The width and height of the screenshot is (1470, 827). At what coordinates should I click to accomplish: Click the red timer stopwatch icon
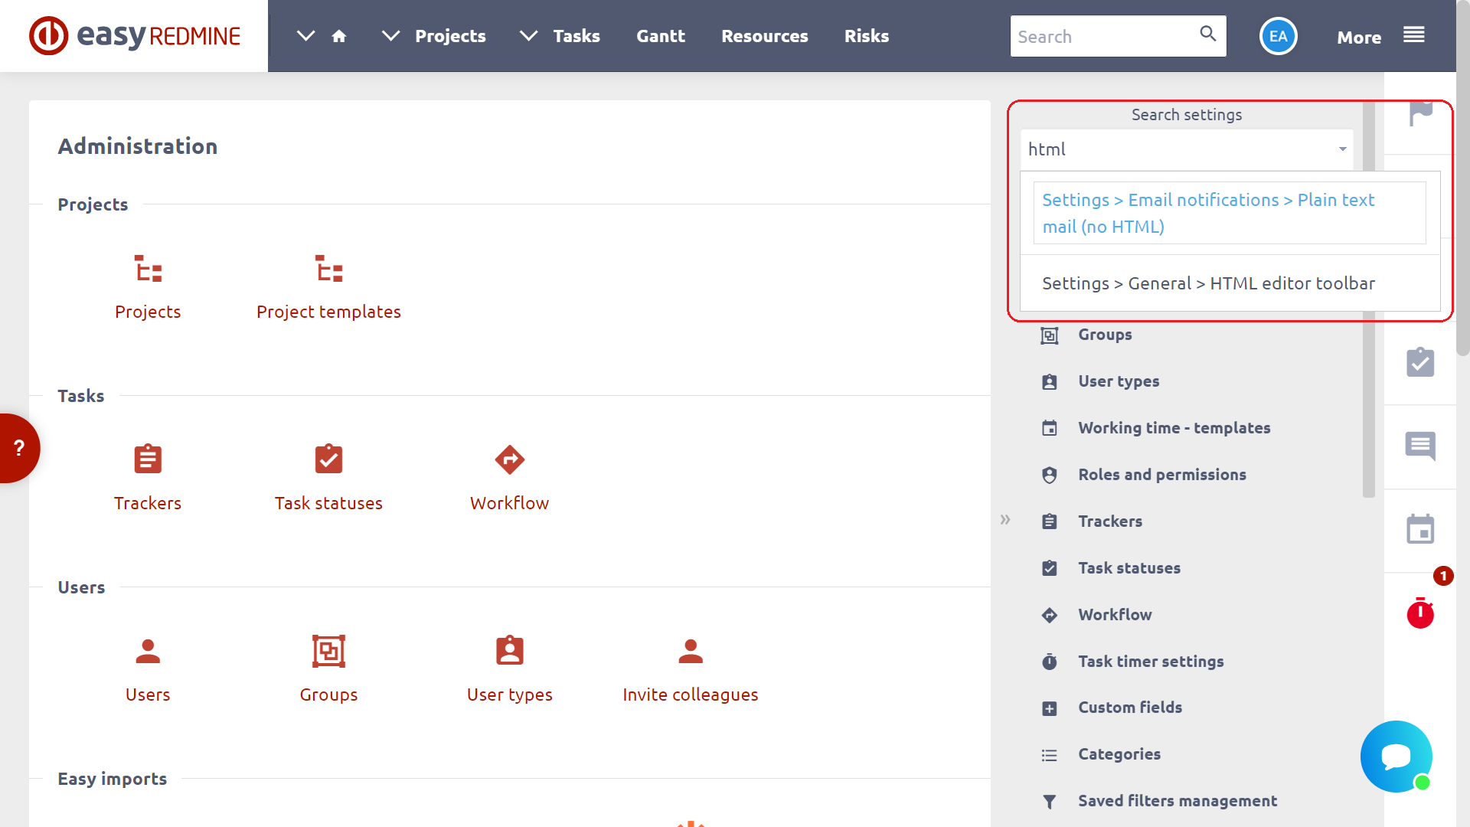[x=1420, y=613]
